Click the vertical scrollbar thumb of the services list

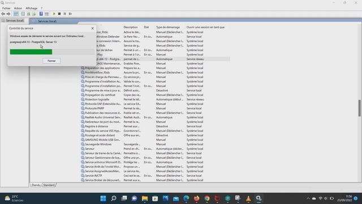[x=360, y=108]
